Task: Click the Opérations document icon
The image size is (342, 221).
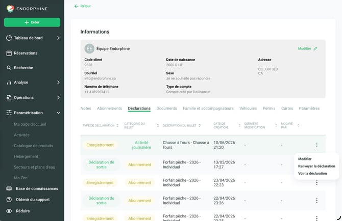Action: 9,97
